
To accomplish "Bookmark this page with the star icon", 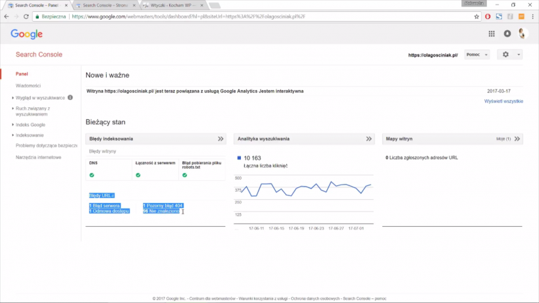I will click(x=476, y=16).
